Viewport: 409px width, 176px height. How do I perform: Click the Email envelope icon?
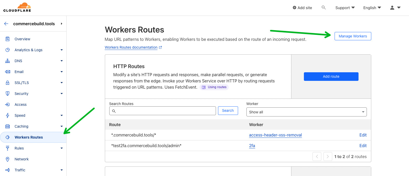(x=8, y=72)
